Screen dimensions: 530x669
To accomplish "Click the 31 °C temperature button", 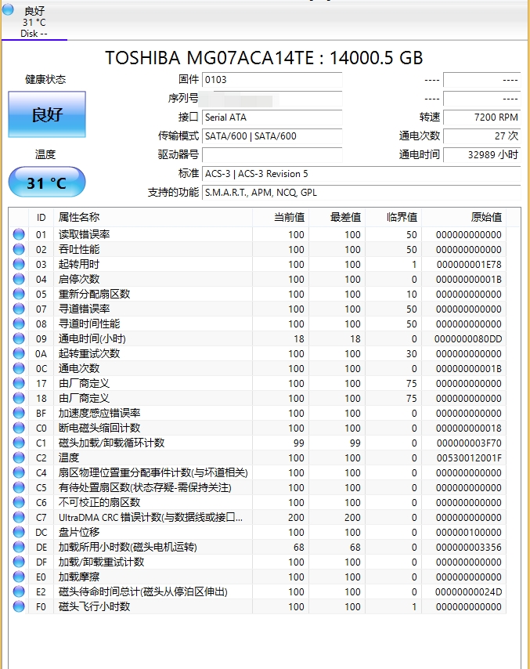I will tap(47, 183).
